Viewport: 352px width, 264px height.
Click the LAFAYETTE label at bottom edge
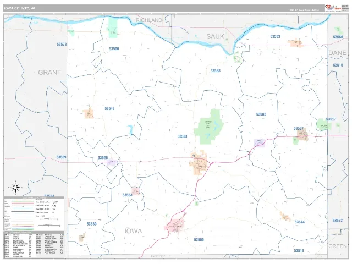(158, 256)
